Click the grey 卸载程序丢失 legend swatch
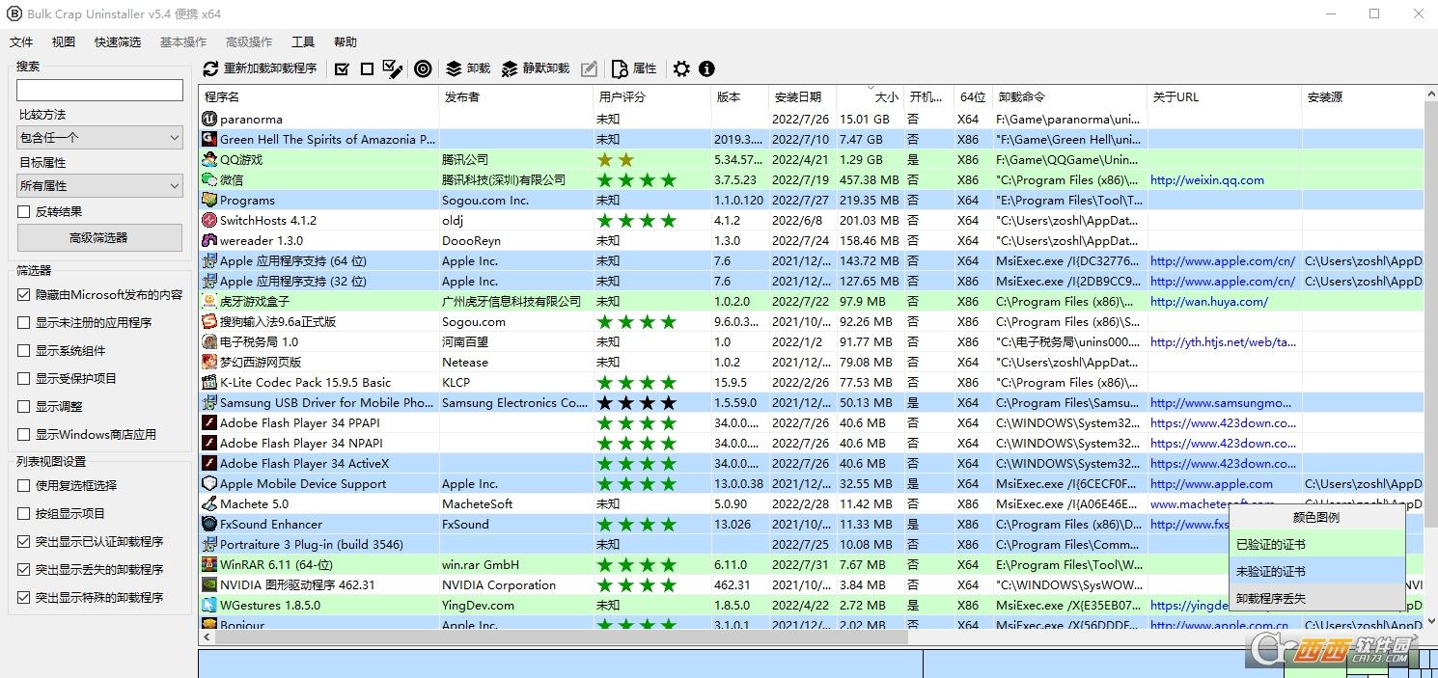The width and height of the screenshot is (1438, 678). (x=1316, y=599)
